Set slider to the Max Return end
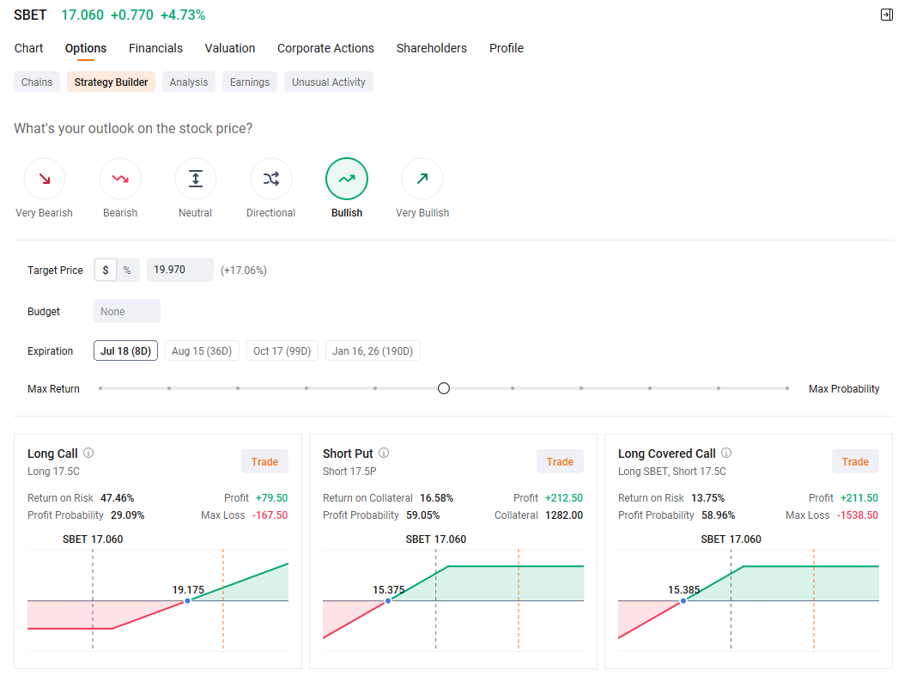 (x=100, y=388)
